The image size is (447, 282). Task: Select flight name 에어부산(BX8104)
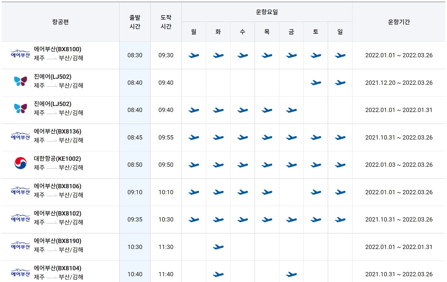tap(58, 268)
